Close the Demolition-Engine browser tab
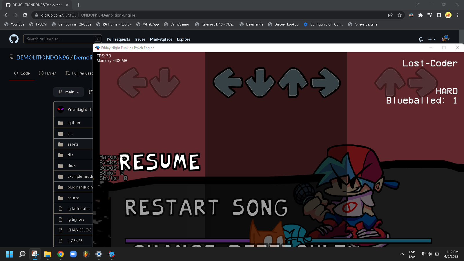 67,5
